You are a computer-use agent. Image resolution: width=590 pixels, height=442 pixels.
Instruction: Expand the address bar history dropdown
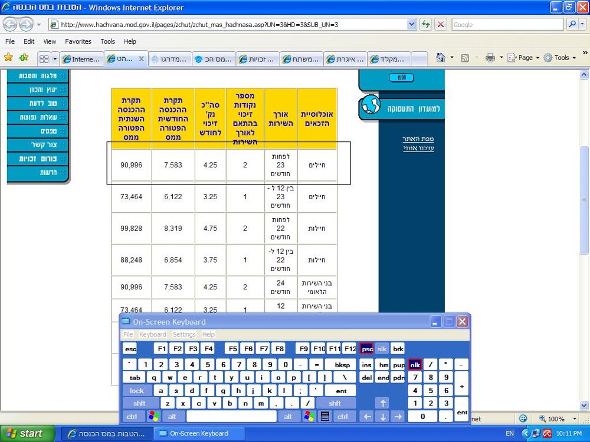pyautogui.click(x=412, y=25)
